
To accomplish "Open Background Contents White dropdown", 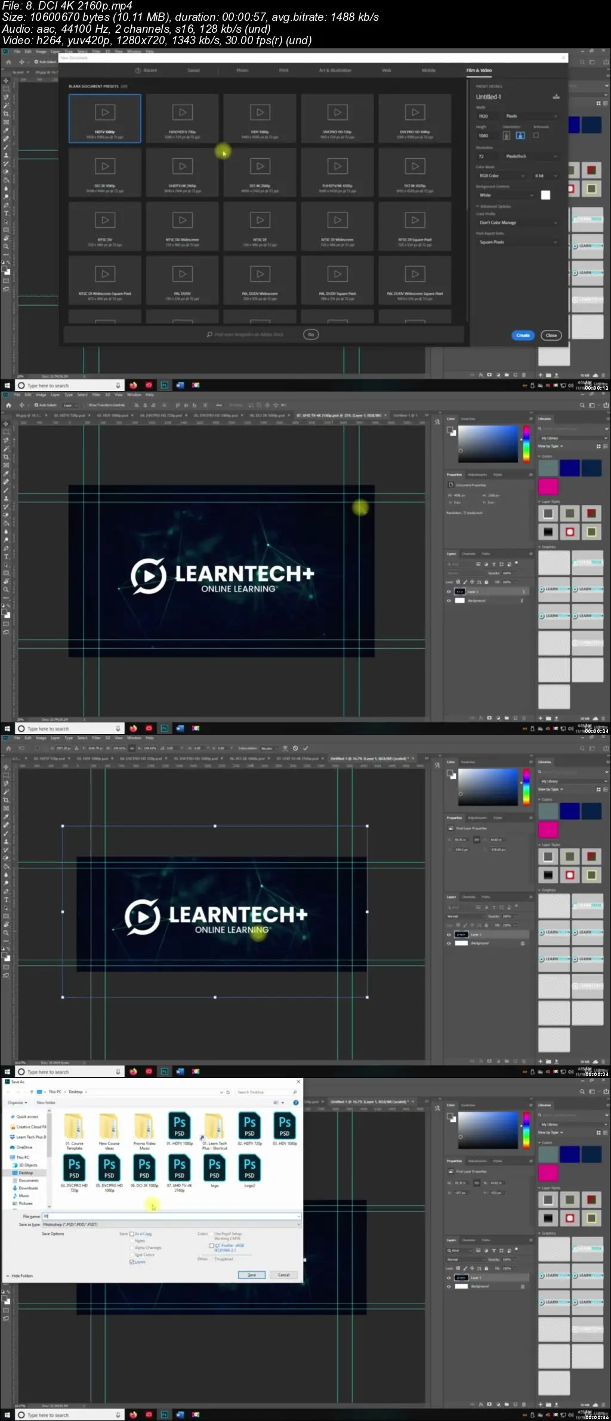I will click(505, 195).
